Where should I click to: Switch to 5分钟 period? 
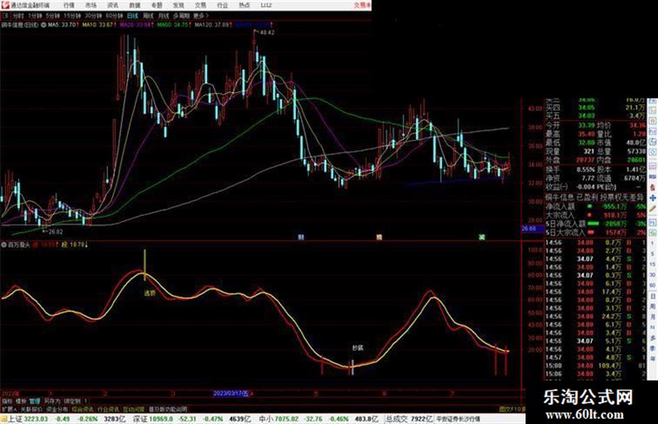53,15
